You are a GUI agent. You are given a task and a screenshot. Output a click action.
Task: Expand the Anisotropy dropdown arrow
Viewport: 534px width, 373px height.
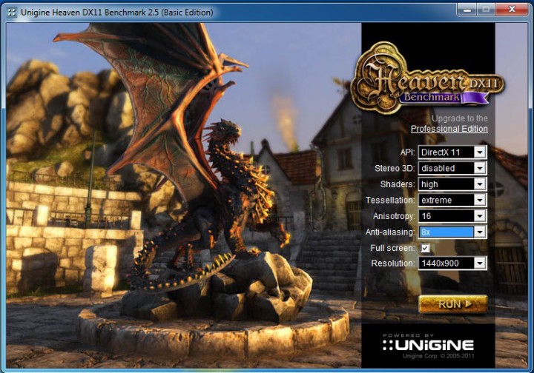[x=480, y=216]
